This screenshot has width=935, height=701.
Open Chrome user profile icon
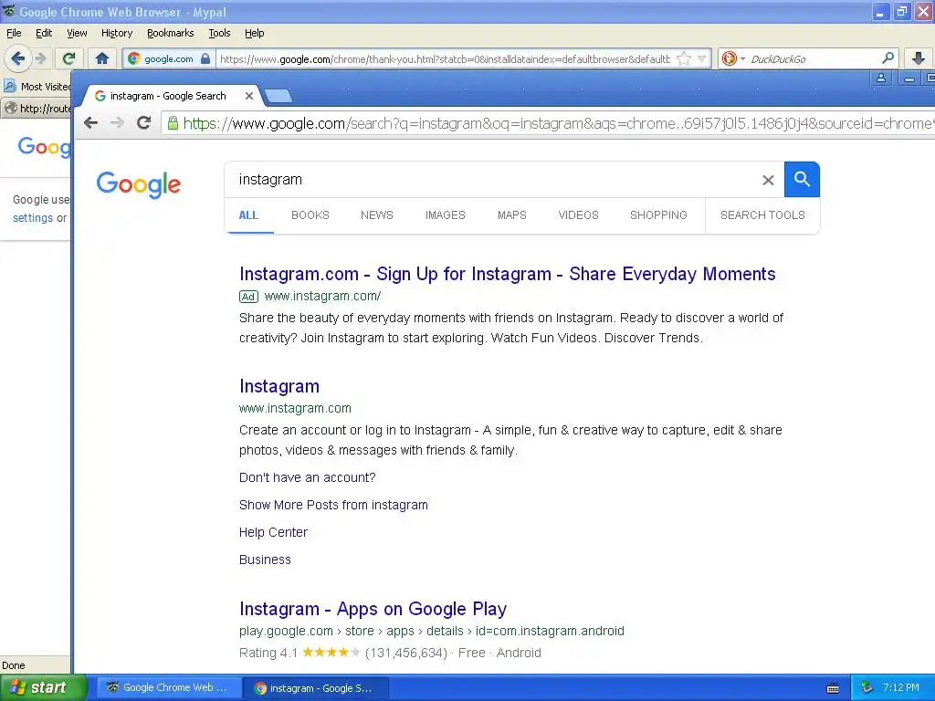881,78
